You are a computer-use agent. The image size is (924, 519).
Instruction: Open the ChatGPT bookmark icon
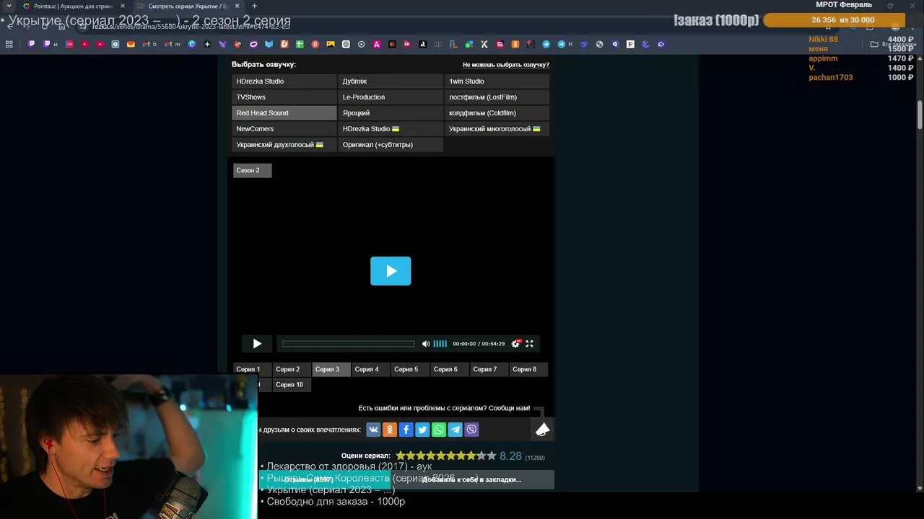click(x=346, y=44)
